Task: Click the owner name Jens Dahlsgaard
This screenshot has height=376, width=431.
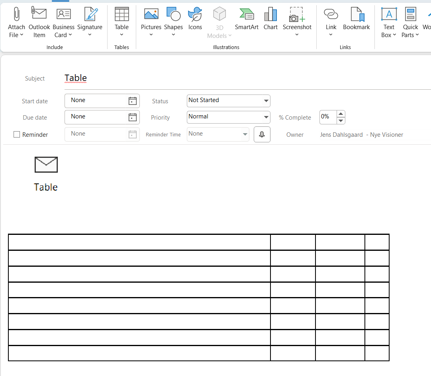Action: [x=341, y=135]
